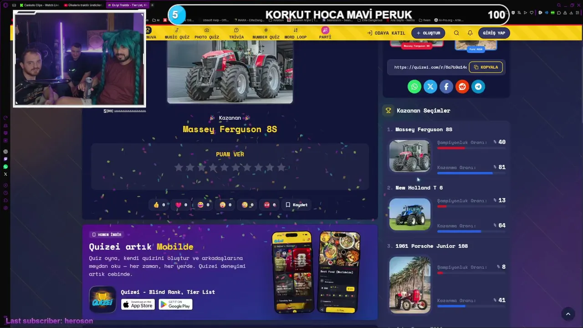Open the Word Loop menu
583x328 pixels.
point(296,33)
